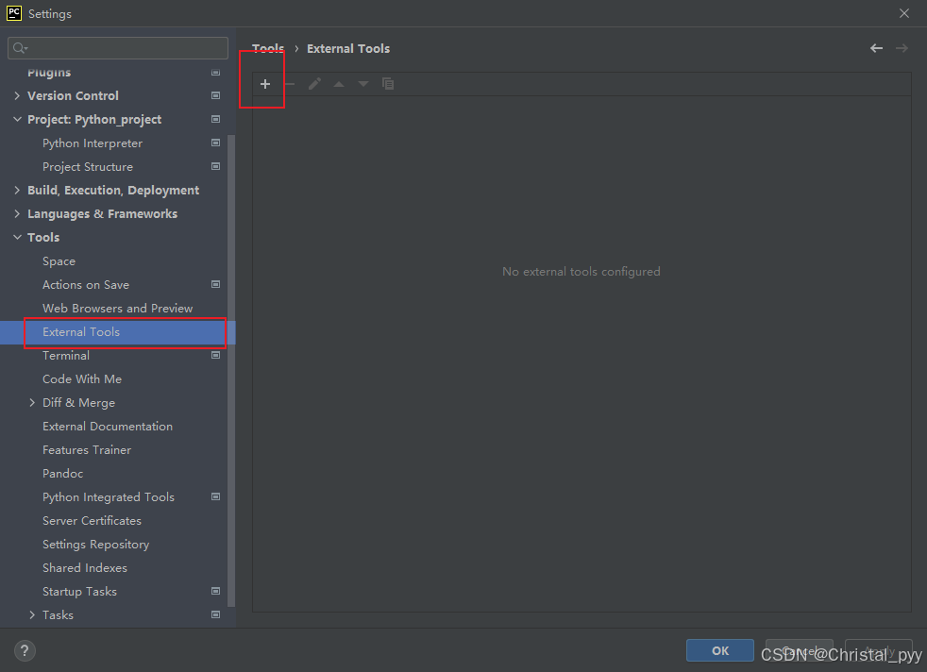The image size is (927, 672).
Task: Click the search magnifier icon
Action: (20, 48)
